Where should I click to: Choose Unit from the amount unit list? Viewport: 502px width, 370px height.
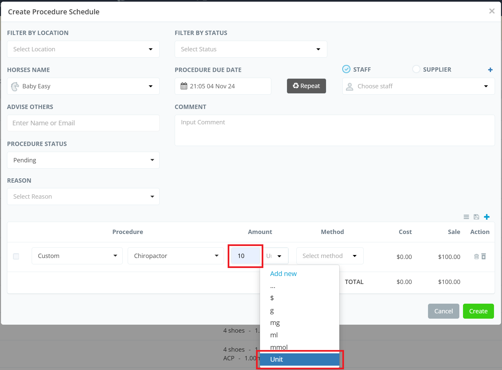(x=299, y=359)
